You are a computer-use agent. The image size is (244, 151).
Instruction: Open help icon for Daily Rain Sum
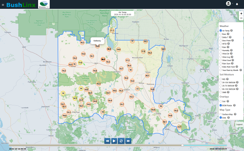[237, 67]
